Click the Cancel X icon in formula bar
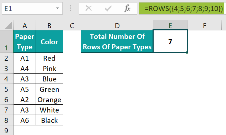 click(x=88, y=8)
